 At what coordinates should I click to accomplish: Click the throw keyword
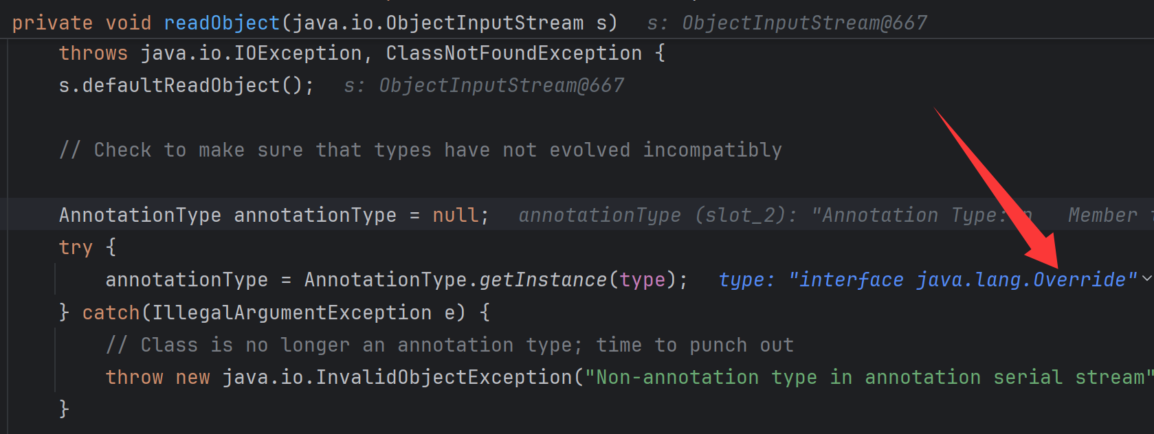[x=134, y=378]
